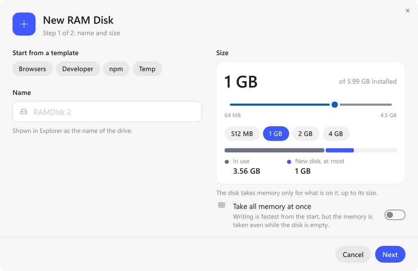Click the 'New disk, at most' label
The height and width of the screenshot is (271, 418).
coord(320,161)
